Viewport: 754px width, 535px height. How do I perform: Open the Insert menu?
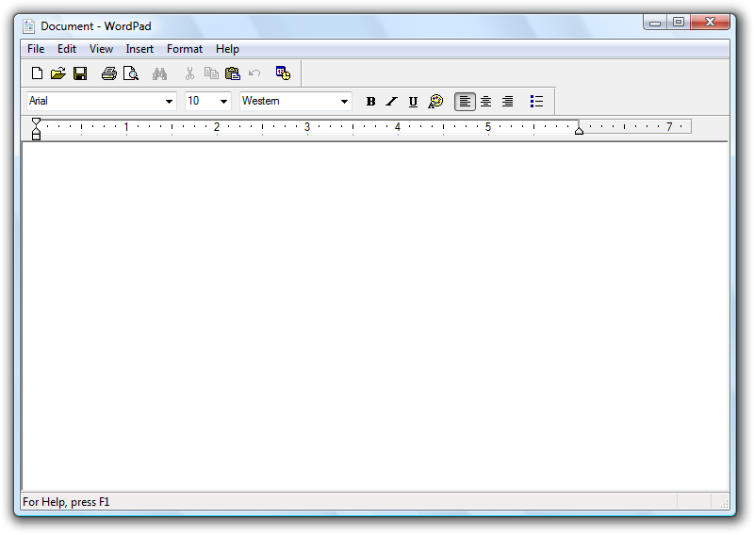click(x=139, y=49)
